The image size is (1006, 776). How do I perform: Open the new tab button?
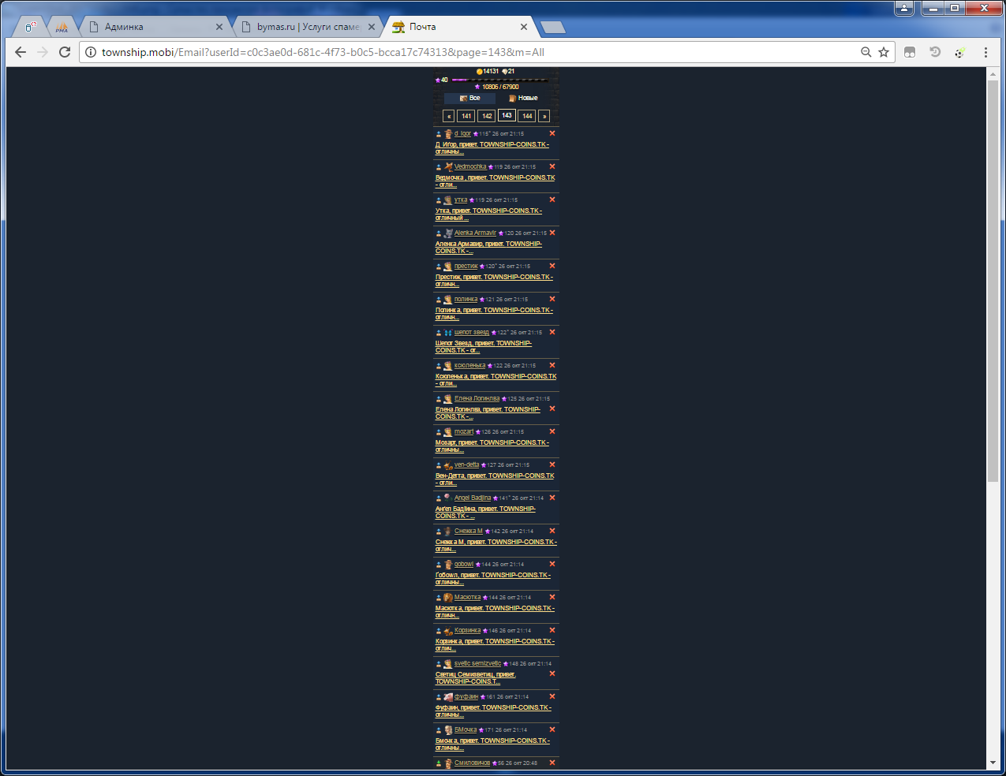553,28
